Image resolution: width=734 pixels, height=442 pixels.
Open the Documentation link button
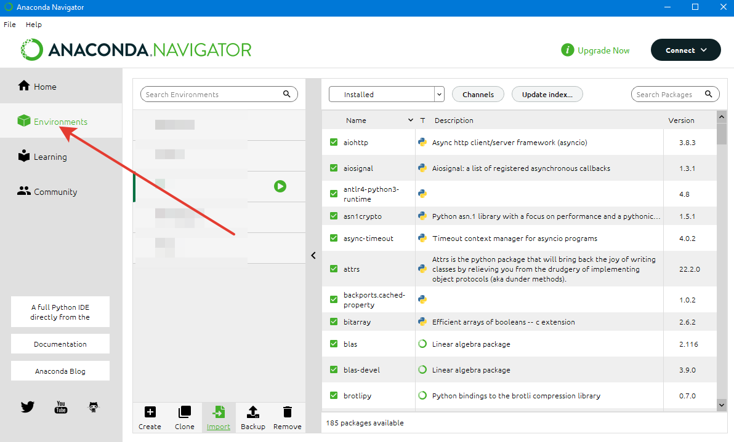coord(60,344)
